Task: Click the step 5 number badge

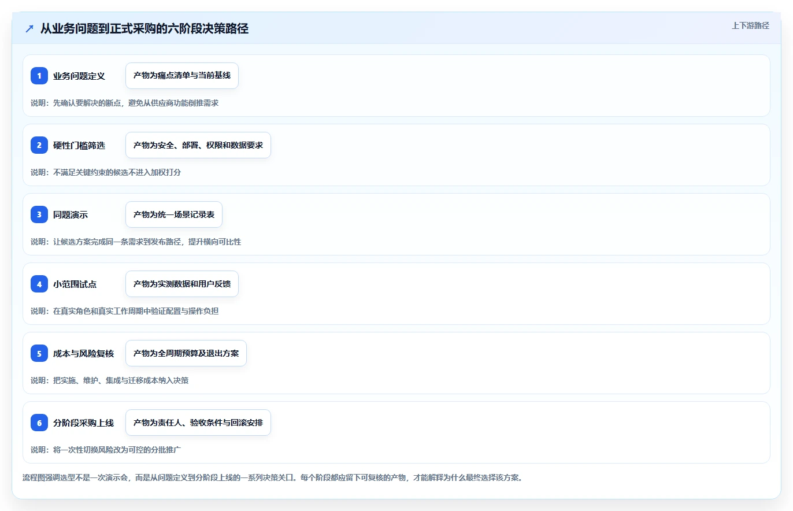Action: (39, 353)
